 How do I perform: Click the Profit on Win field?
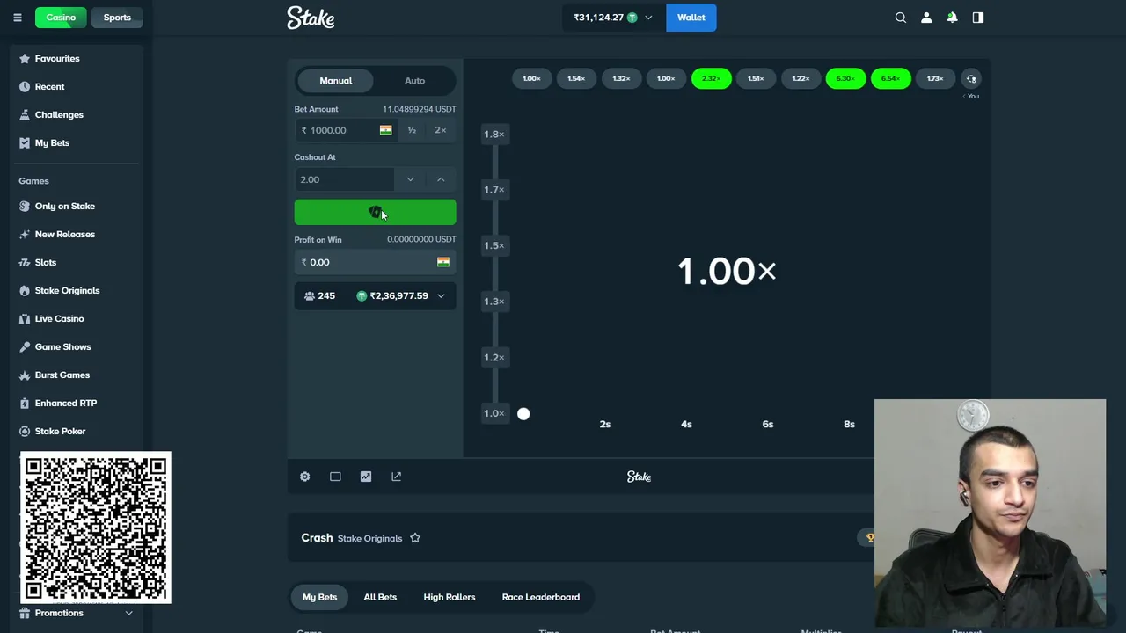tap(375, 262)
